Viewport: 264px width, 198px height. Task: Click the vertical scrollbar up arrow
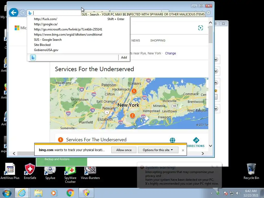[210, 23]
